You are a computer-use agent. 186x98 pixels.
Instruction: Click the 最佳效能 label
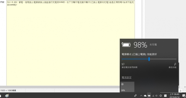tap(173, 67)
